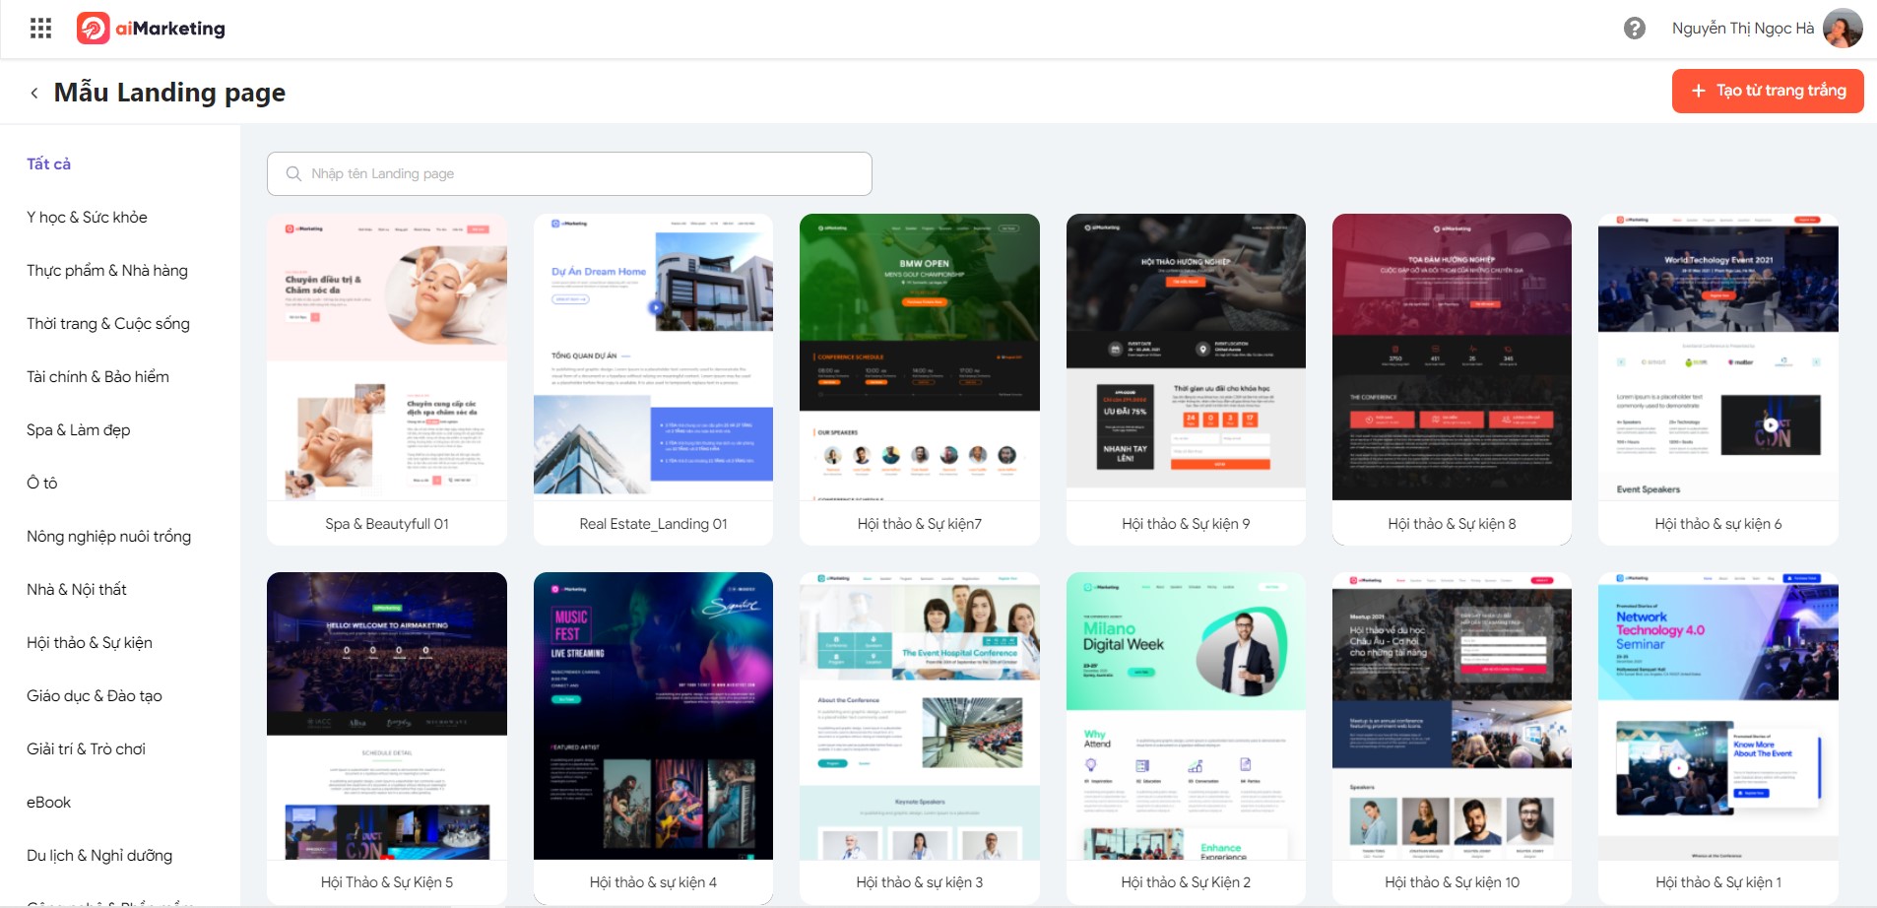Click the search magnifier icon
The image size is (1877, 908).
tap(293, 174)
